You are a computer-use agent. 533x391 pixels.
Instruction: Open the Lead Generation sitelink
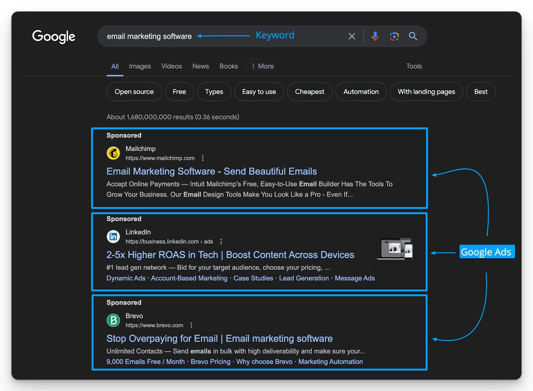tap(304, 278)
